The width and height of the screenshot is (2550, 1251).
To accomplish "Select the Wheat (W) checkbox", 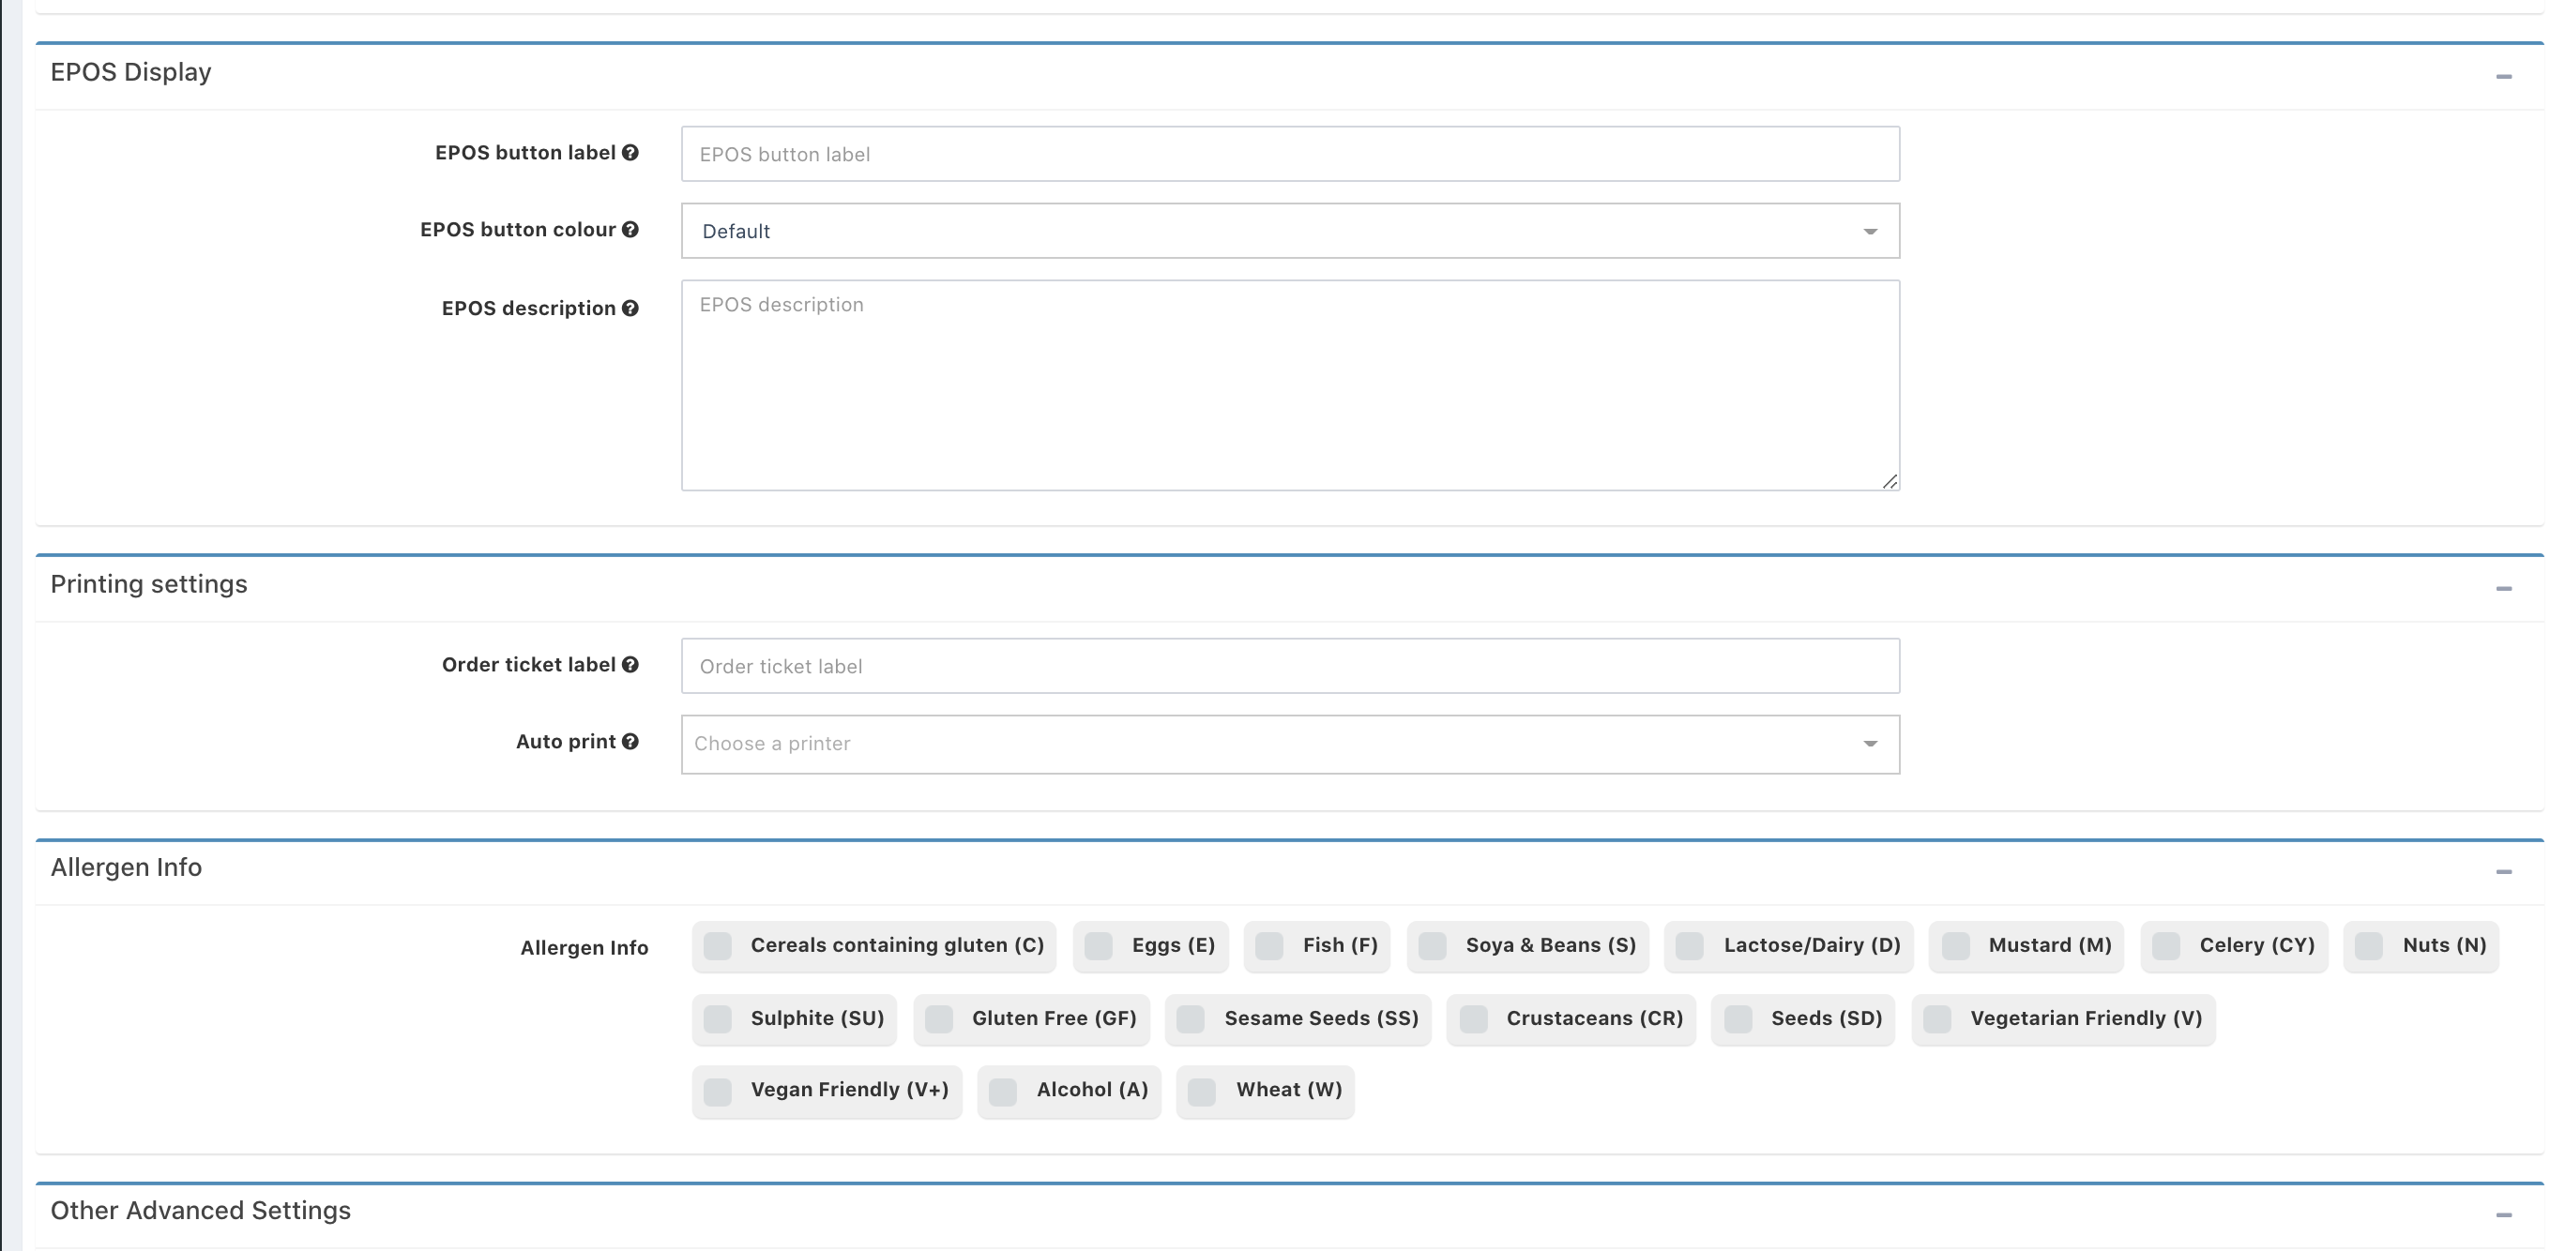I will coord(1202,1092).
